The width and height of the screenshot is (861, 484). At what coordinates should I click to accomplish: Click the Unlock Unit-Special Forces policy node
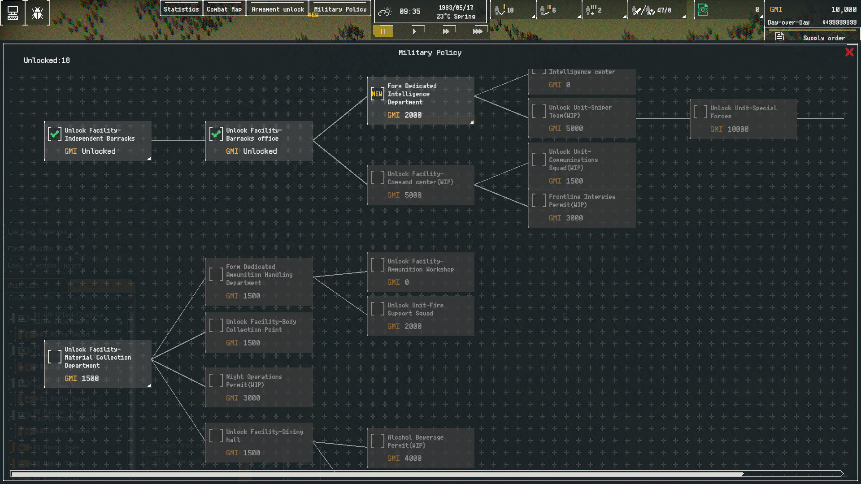click(743, 118)
